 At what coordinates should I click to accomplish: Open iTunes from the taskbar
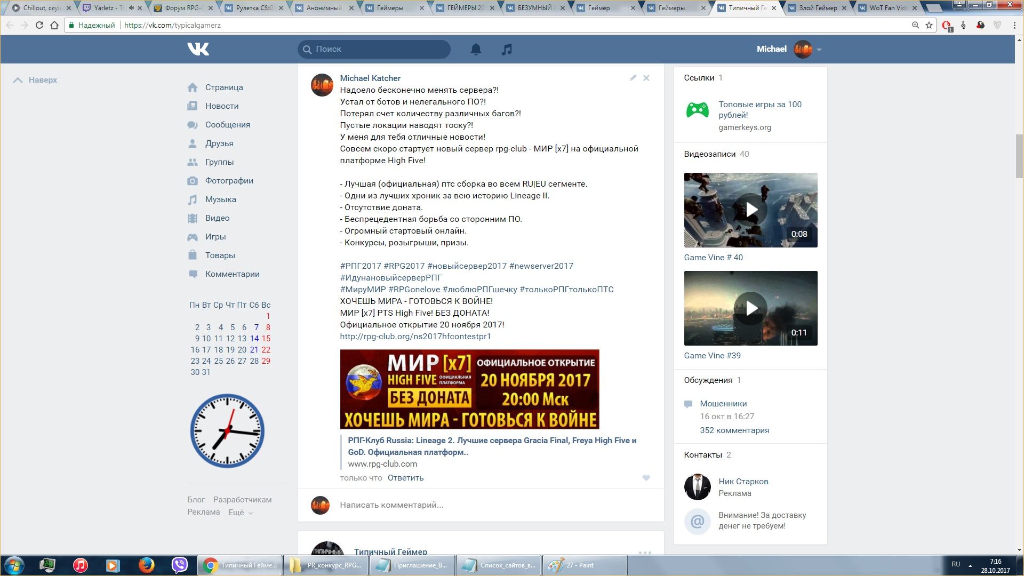(x=80, y=565)
